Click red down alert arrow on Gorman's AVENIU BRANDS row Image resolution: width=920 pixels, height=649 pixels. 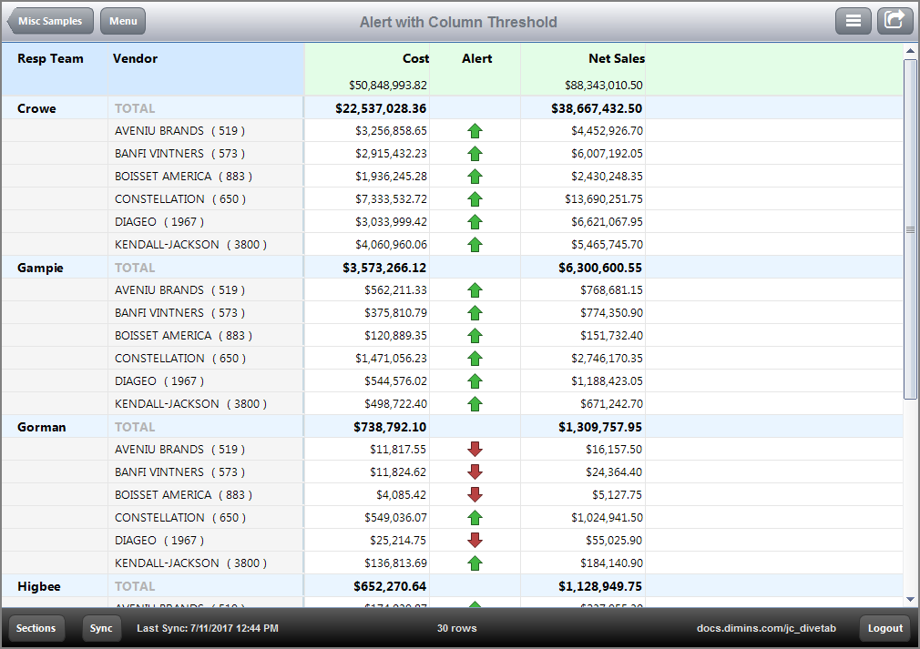[475, 449]
